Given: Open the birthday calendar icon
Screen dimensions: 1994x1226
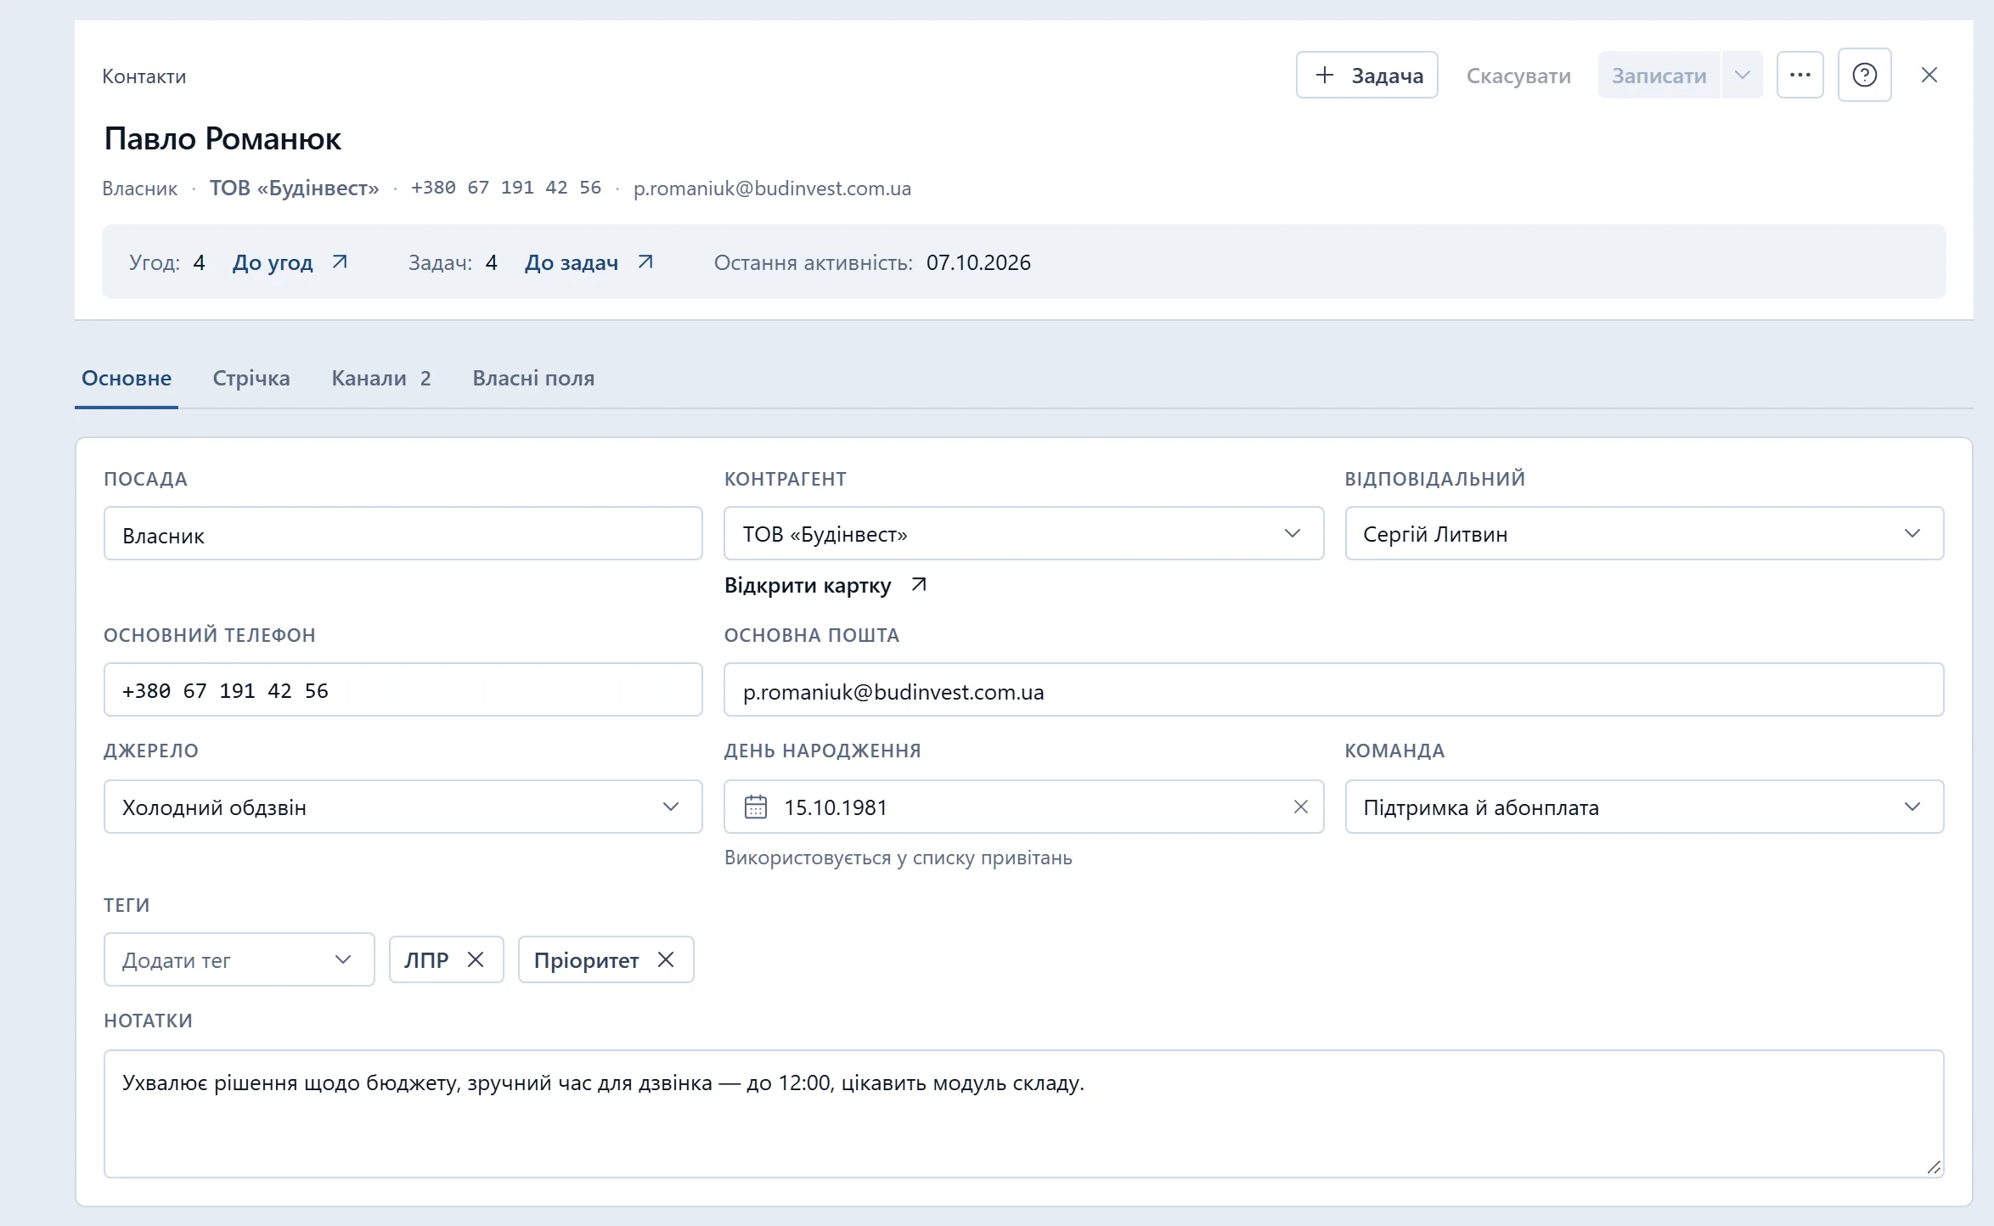Looking at the screenshot, I should click(755, 807).
